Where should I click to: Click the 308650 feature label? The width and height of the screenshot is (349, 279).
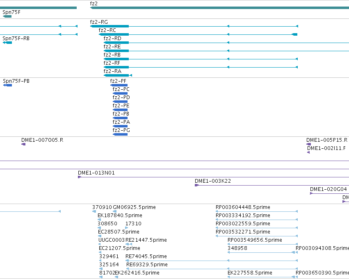pos(107,224)
